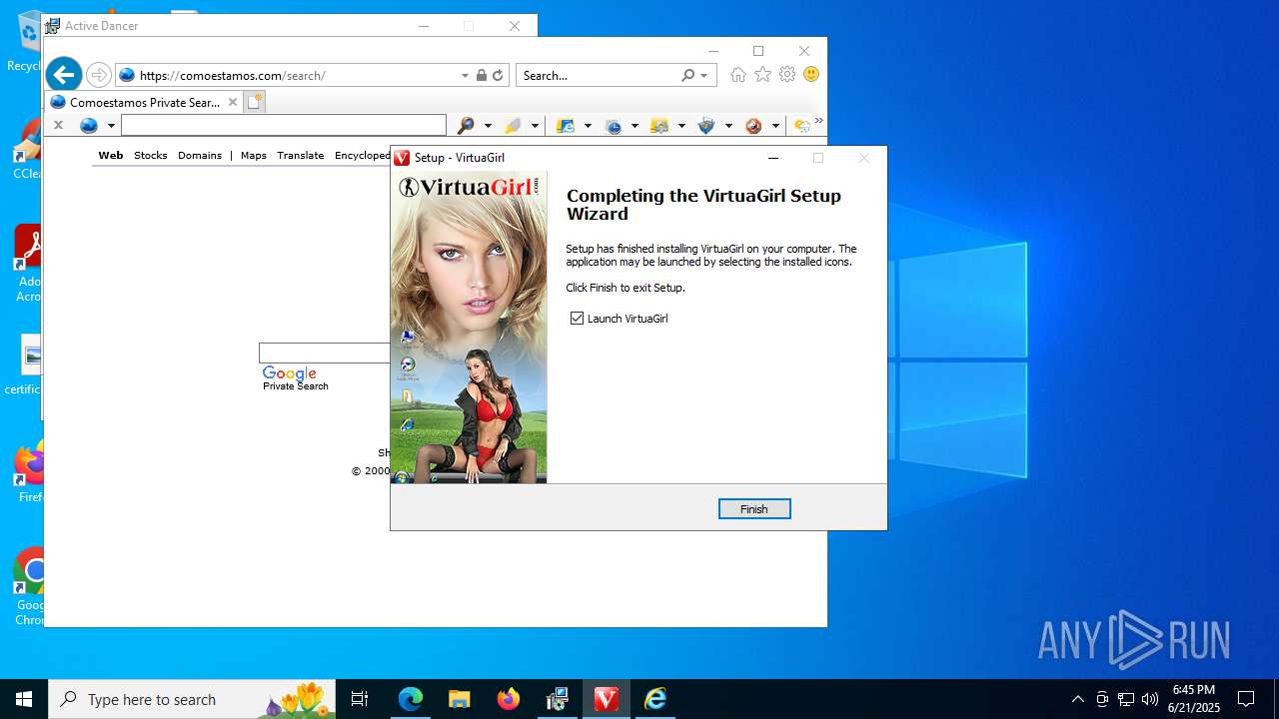Image resolution: width=1279 pixels, height=719 pixels.
Task: Open dropdown next to clock icon
Action: (635, 126)
